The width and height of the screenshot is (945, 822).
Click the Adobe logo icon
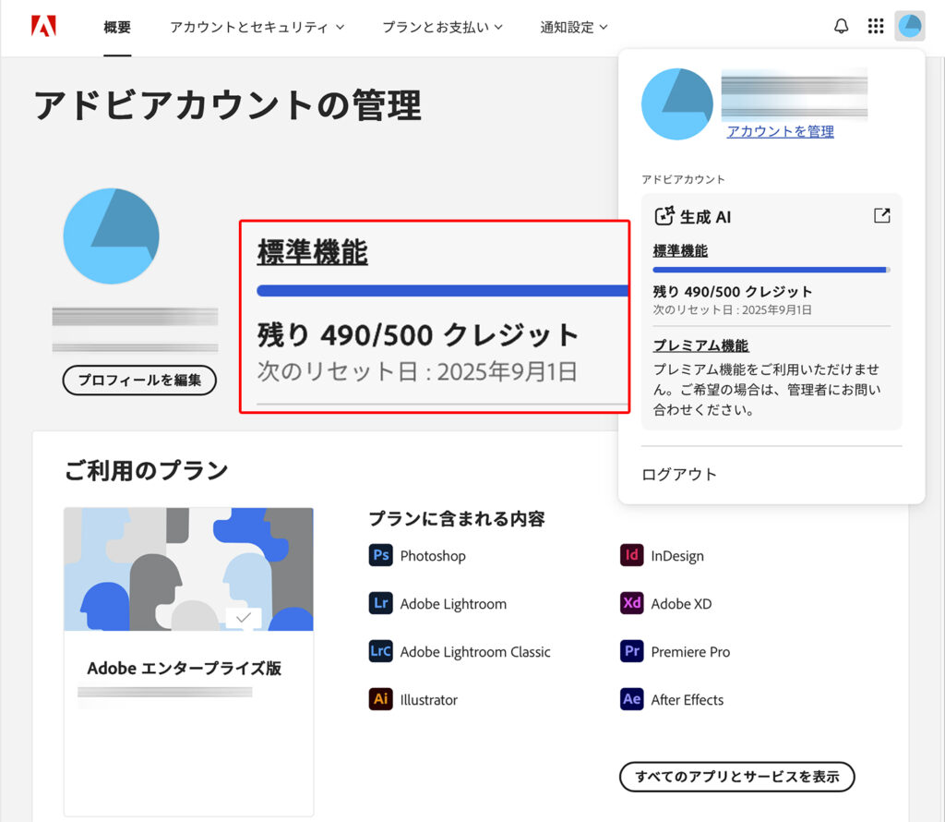[43, 27]
